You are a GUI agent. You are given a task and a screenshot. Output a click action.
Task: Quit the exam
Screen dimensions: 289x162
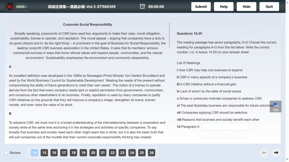coord(269,7)
